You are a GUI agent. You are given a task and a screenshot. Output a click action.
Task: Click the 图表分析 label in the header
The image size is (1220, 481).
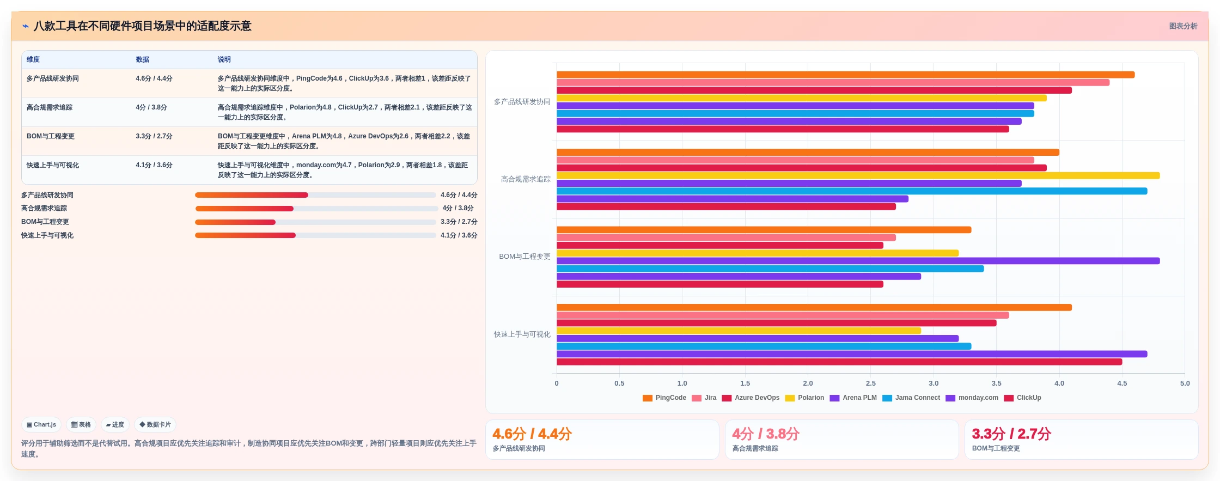pos(1183,26)
